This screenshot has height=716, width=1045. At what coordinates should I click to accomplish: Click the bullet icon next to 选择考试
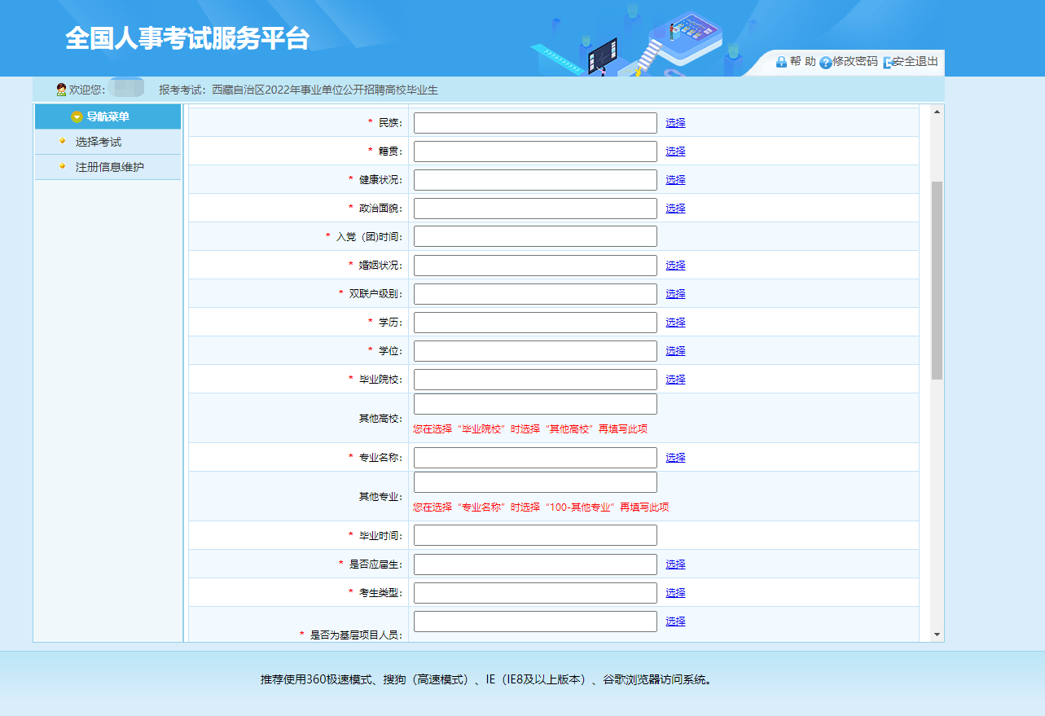[62, 141]
